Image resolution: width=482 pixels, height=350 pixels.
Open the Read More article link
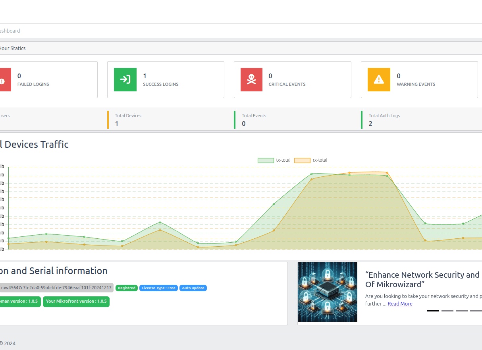pos(400,304)
